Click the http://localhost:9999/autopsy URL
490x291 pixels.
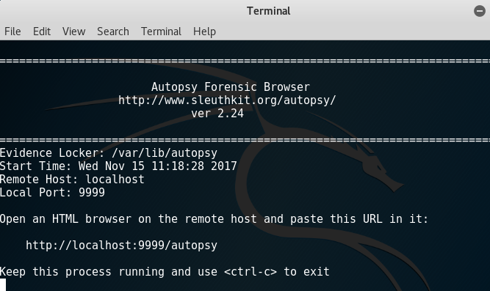121,246
